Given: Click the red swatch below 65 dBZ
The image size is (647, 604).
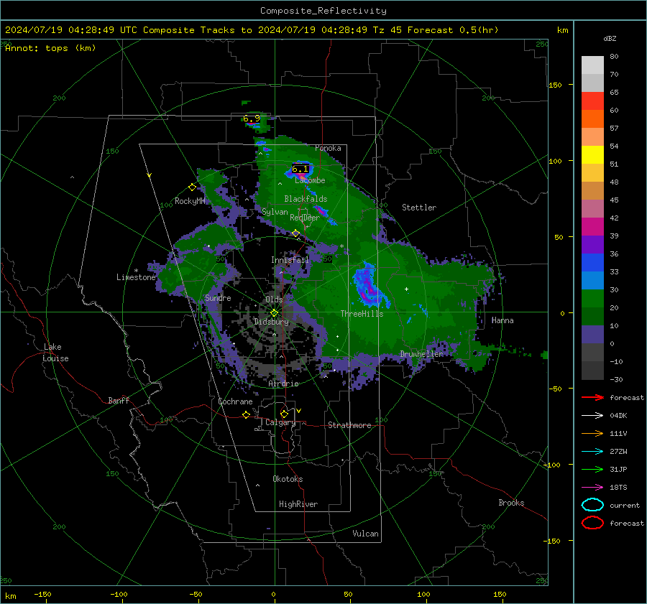Looking at the screenshot, I should click(x=592, y=101).
